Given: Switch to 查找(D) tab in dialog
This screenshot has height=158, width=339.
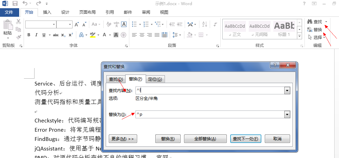Looking at the screenshot, I should (x=116, y=79).
